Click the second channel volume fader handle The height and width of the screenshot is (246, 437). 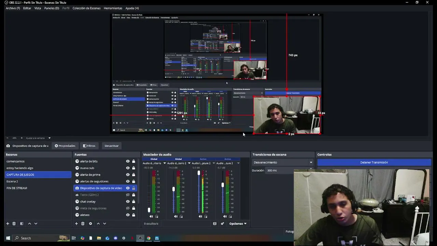tap(173, 189)
